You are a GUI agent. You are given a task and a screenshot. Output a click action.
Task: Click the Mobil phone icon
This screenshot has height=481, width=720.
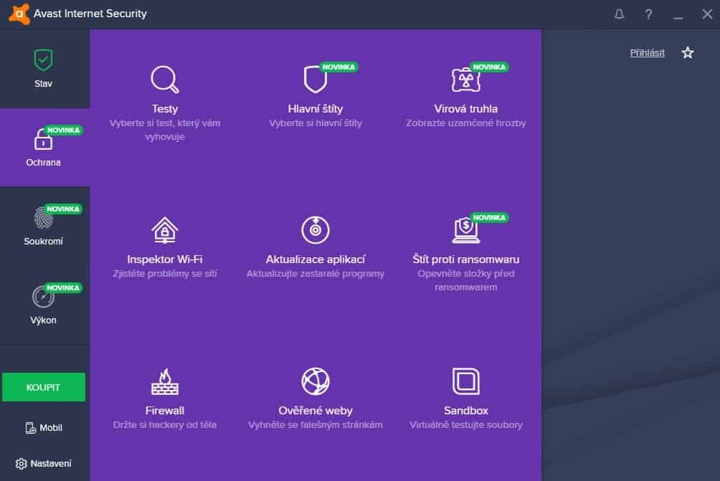pyautogui.click(x=30, y=428)
